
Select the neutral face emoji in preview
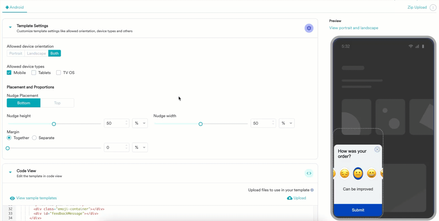point(358,173)
